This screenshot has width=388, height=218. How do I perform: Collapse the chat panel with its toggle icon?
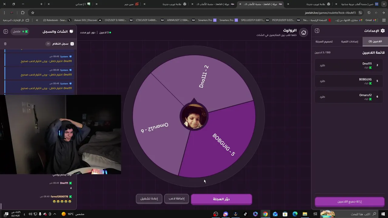tap(5, 31)
